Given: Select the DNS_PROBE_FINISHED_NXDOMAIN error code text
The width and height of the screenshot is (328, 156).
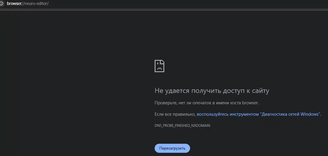Looking at the screenshot, I should (182, 126).
